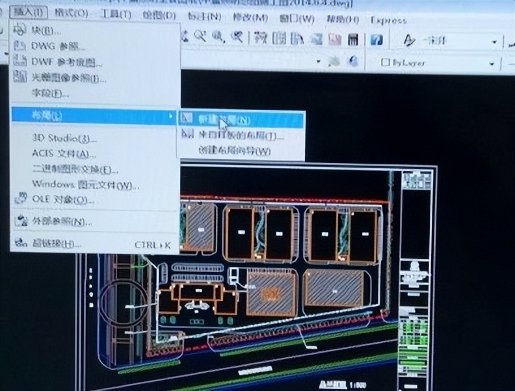Expand the layer list dropdown arrow
The width and height of the screenshot is (515, 391).
click(x=318, y=61)
